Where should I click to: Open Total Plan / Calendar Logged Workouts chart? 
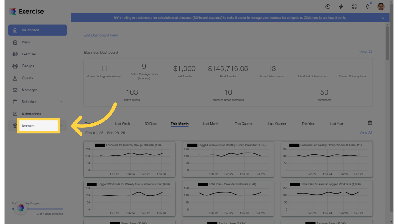pyautogui.click(x=327, y=199)
